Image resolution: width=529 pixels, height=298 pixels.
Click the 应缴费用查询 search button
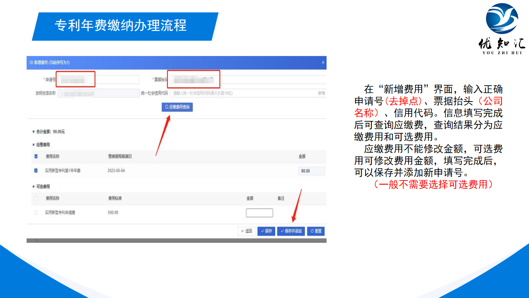coord(177,107)
